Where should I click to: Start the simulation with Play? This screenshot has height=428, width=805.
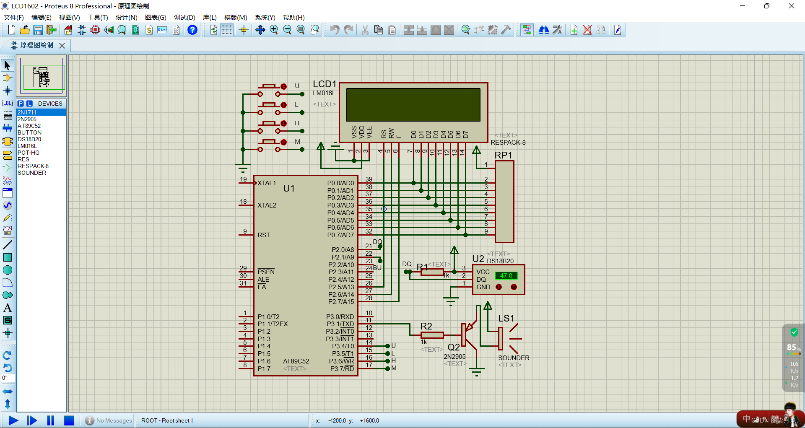coord(13,420)
